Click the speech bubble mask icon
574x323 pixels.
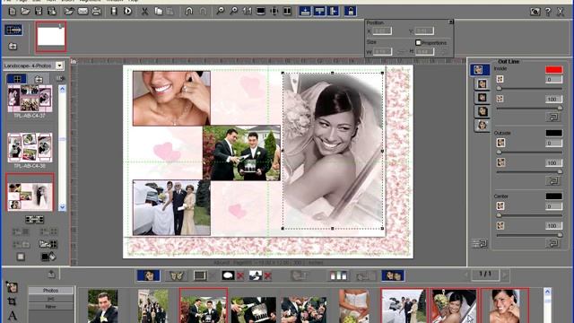228,275
